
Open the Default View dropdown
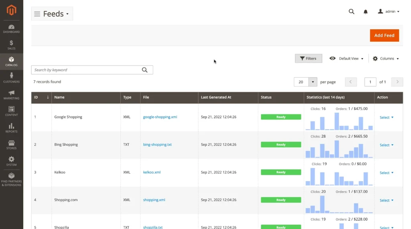(346, 59)
